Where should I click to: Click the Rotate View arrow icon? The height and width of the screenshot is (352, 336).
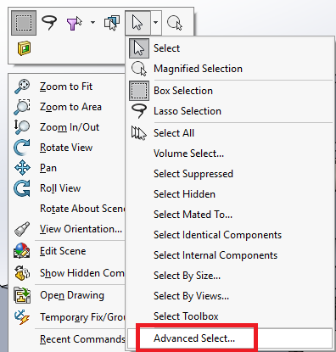click(x=22, y=148)
